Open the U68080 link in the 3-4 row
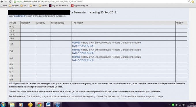The height and width of the screenshot is (107, 196). click(76, 57)
